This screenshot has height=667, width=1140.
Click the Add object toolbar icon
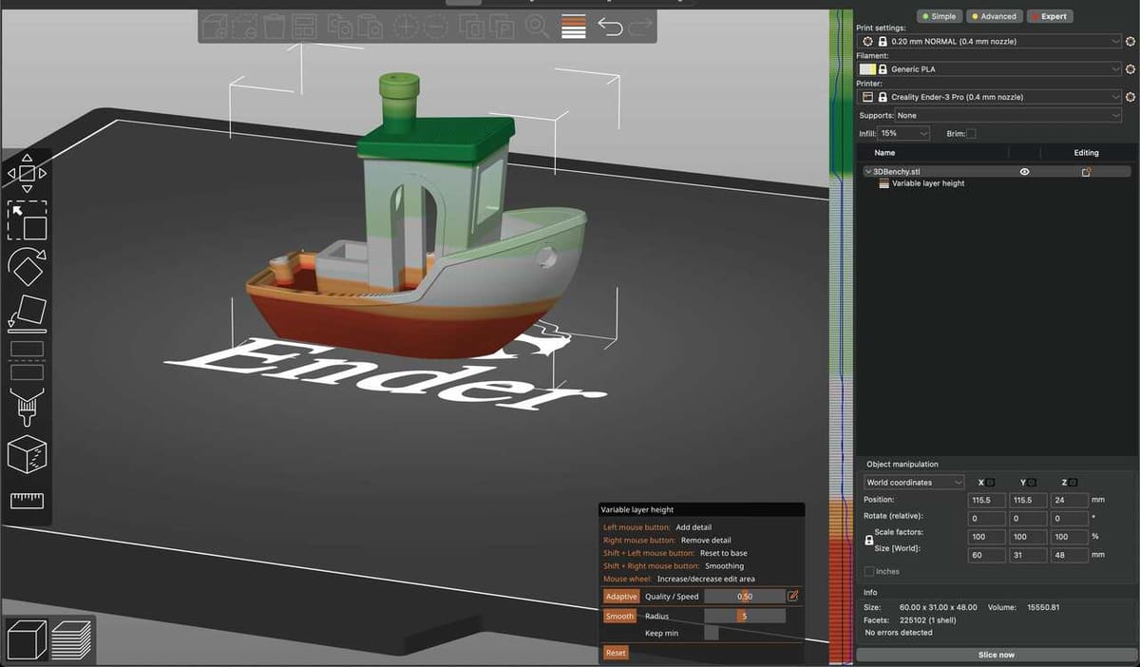pos(213,26)
